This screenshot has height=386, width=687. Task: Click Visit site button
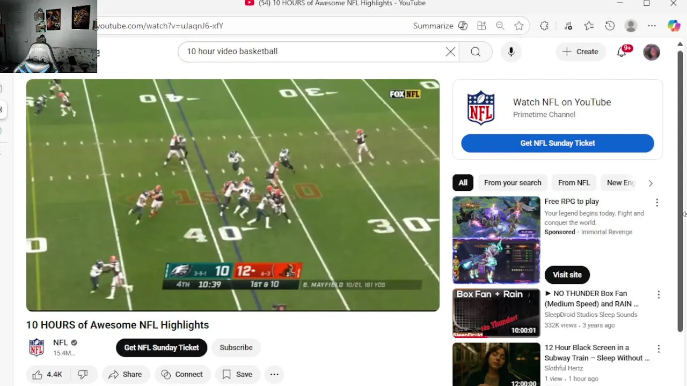pos(567,274)
